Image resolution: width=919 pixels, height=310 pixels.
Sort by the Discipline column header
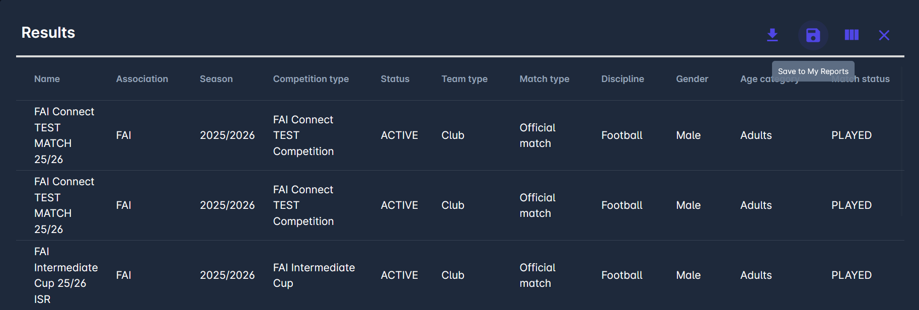pos(622,79)
